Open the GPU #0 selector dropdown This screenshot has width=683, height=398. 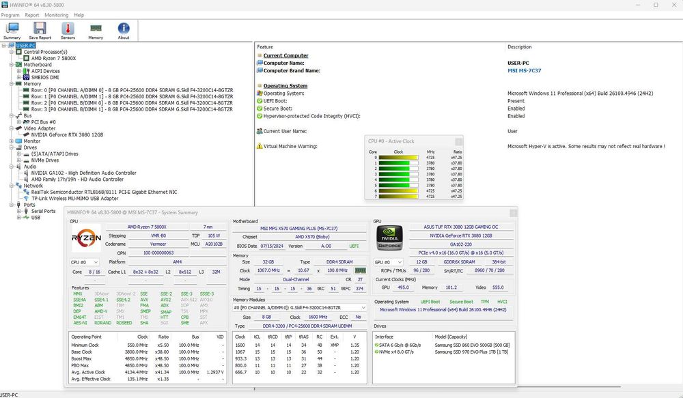pos(388,262)
